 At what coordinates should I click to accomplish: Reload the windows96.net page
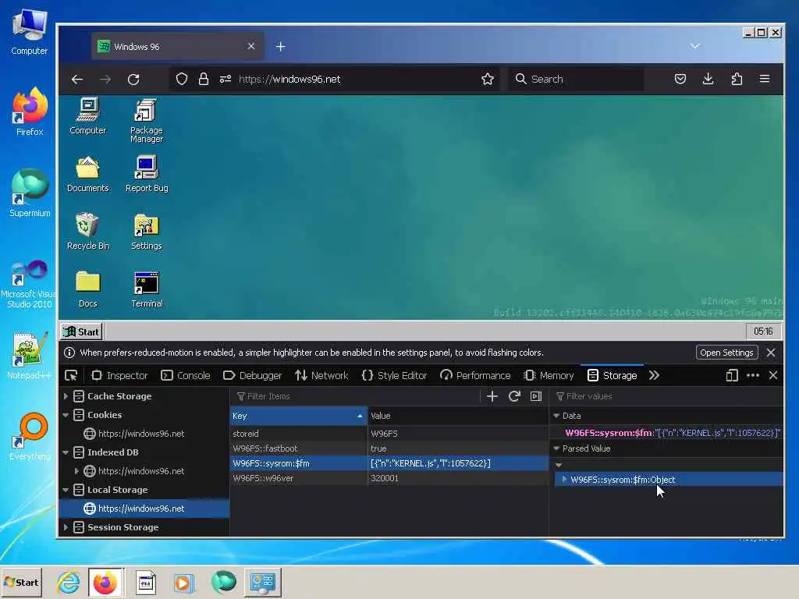pyautogui.click(x=133, y=79)
